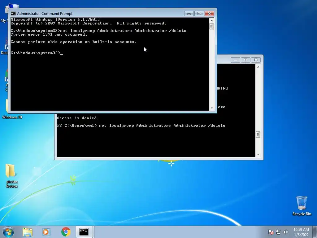Click the 'System error 1371 has occurred.' line
This screenshot has height=238, width=317.
[x=49, y=34]
